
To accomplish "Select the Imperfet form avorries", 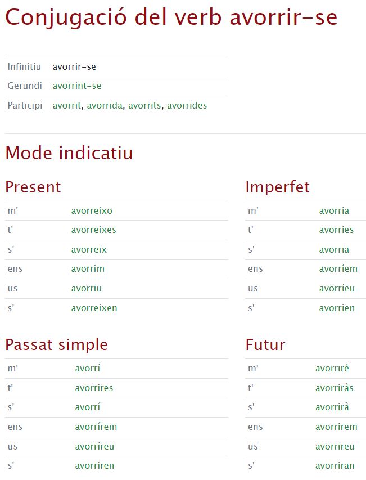I will pos(336,230).
